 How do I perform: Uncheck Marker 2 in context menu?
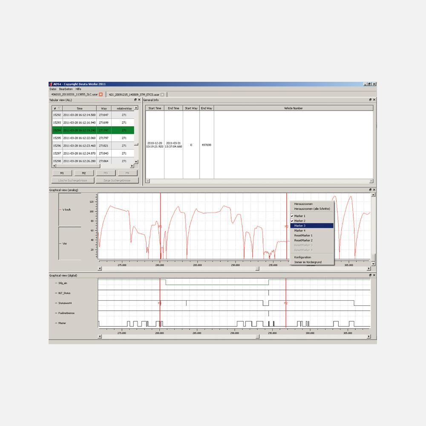(x=312, y=221)
